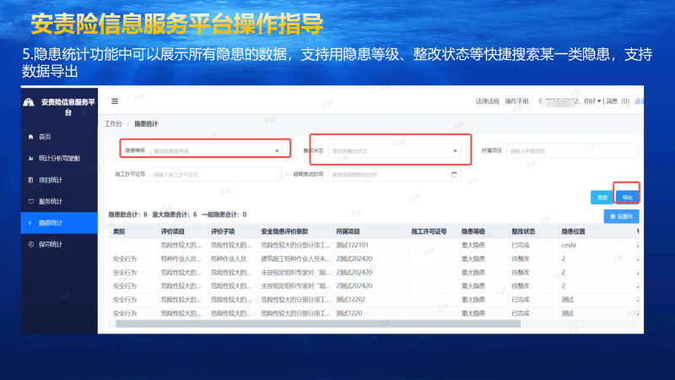
Task: Click the horizontal scrollbar under the table
Action: pos(318,323)
